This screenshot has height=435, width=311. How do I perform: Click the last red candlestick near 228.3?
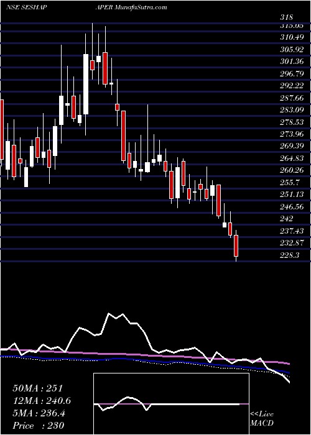coord(236,245)
